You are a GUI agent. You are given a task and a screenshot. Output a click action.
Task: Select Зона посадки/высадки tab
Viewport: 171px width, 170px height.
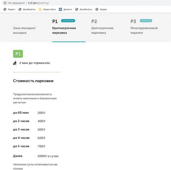pyautogui.click(x=24, y=30)
